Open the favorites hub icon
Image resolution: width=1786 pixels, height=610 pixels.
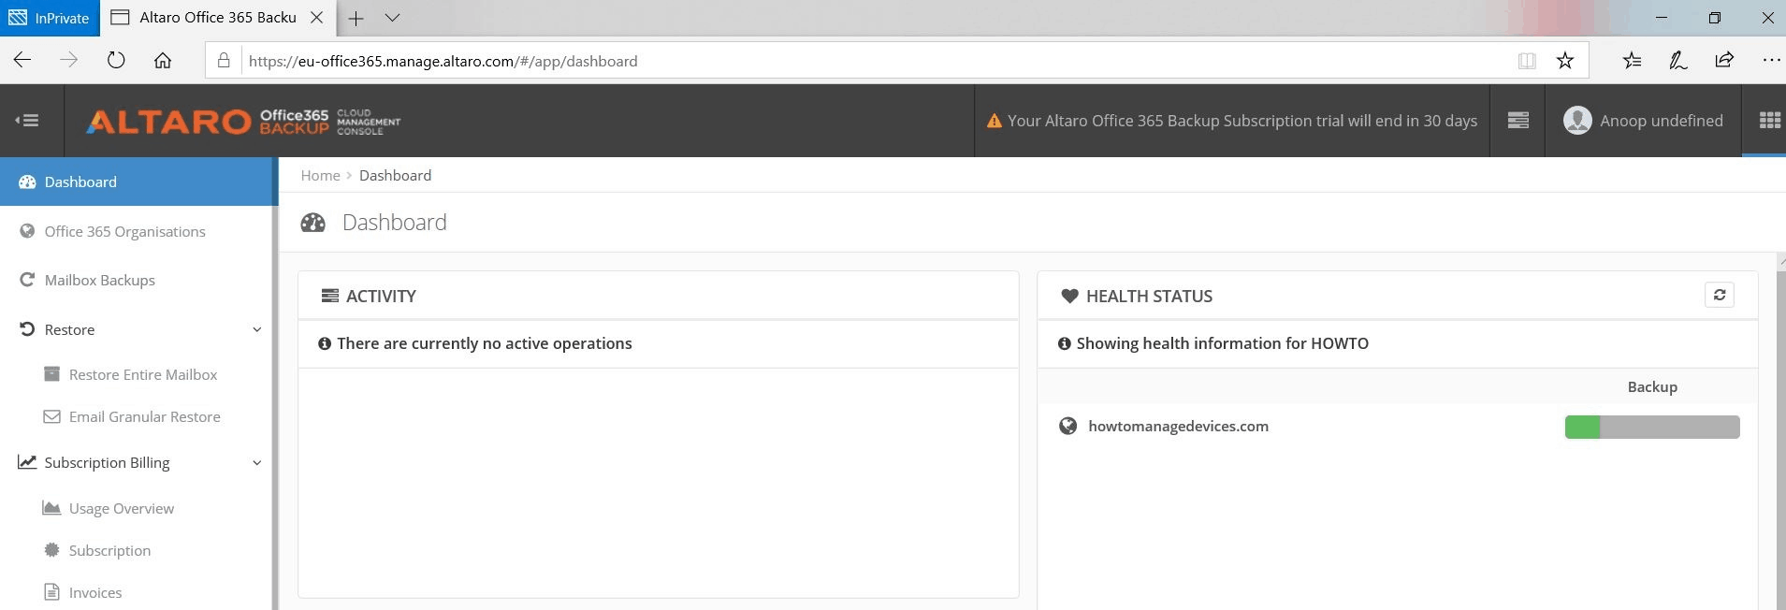tap(1632, 61)
